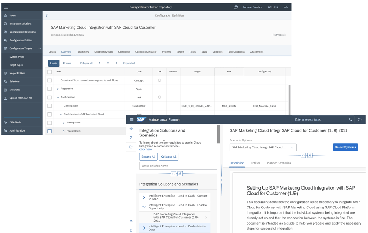Select the Phases toggle button
The image size is (368, 233).
tap(67, 63)
